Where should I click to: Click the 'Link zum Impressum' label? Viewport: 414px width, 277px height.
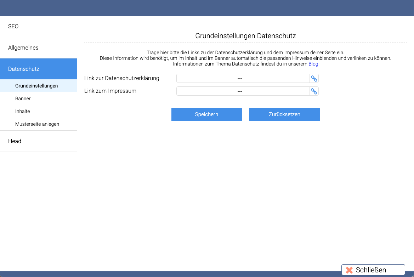[110, 91]
